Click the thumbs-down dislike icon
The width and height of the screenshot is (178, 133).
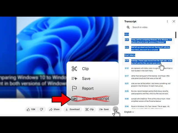pyautogui.click(x=41, y=109)
